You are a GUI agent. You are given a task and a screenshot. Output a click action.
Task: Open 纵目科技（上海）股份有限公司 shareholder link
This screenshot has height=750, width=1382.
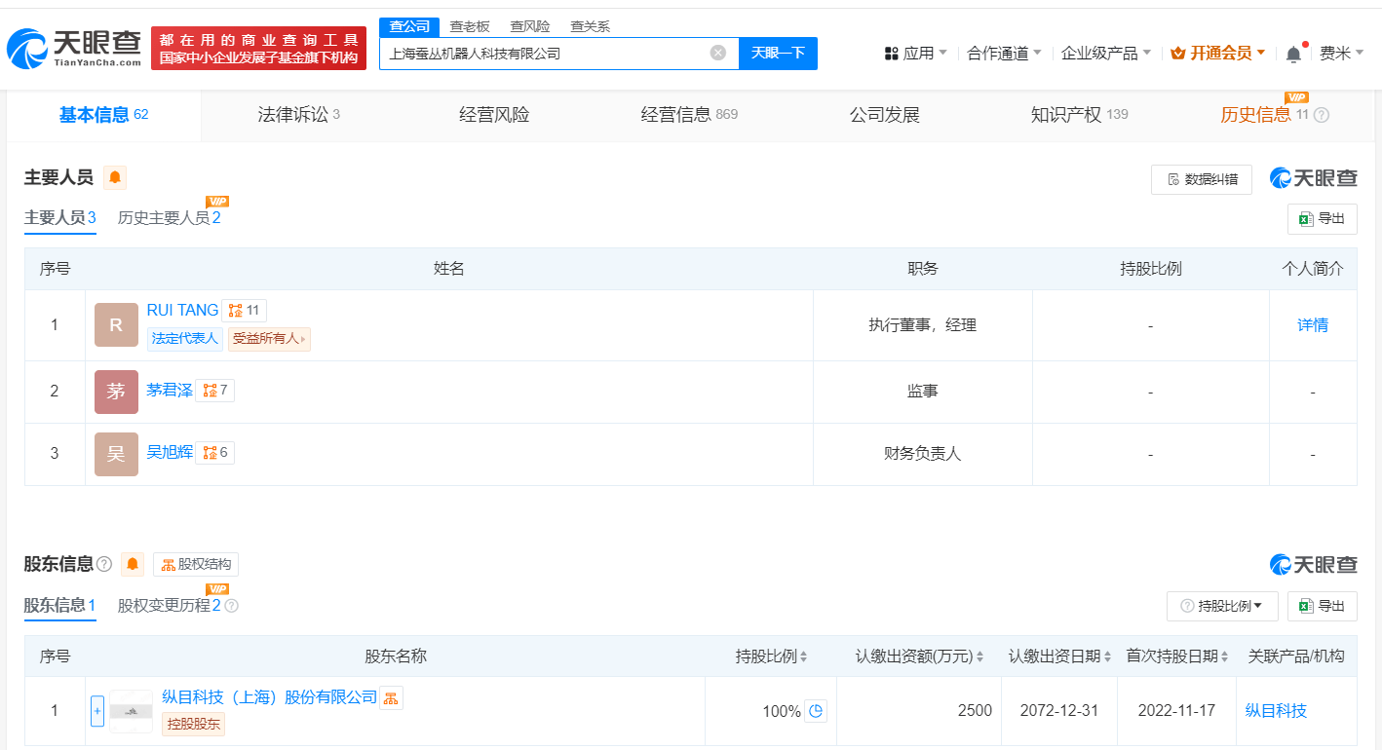(x=269, y=697)
